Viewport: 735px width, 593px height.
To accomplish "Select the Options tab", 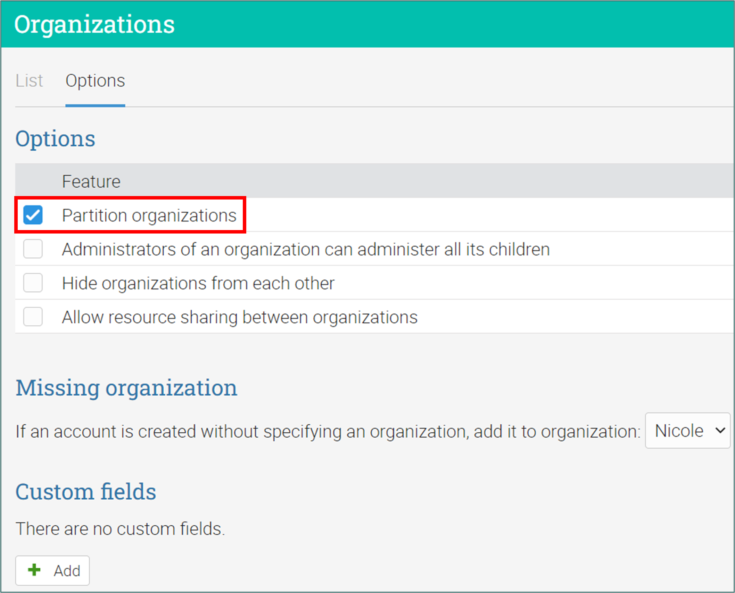I will click(x=95, y=81).
